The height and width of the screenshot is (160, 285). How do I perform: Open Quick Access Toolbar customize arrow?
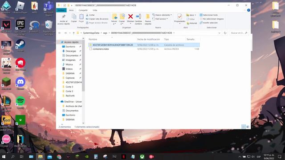click(x=72, y=5)
